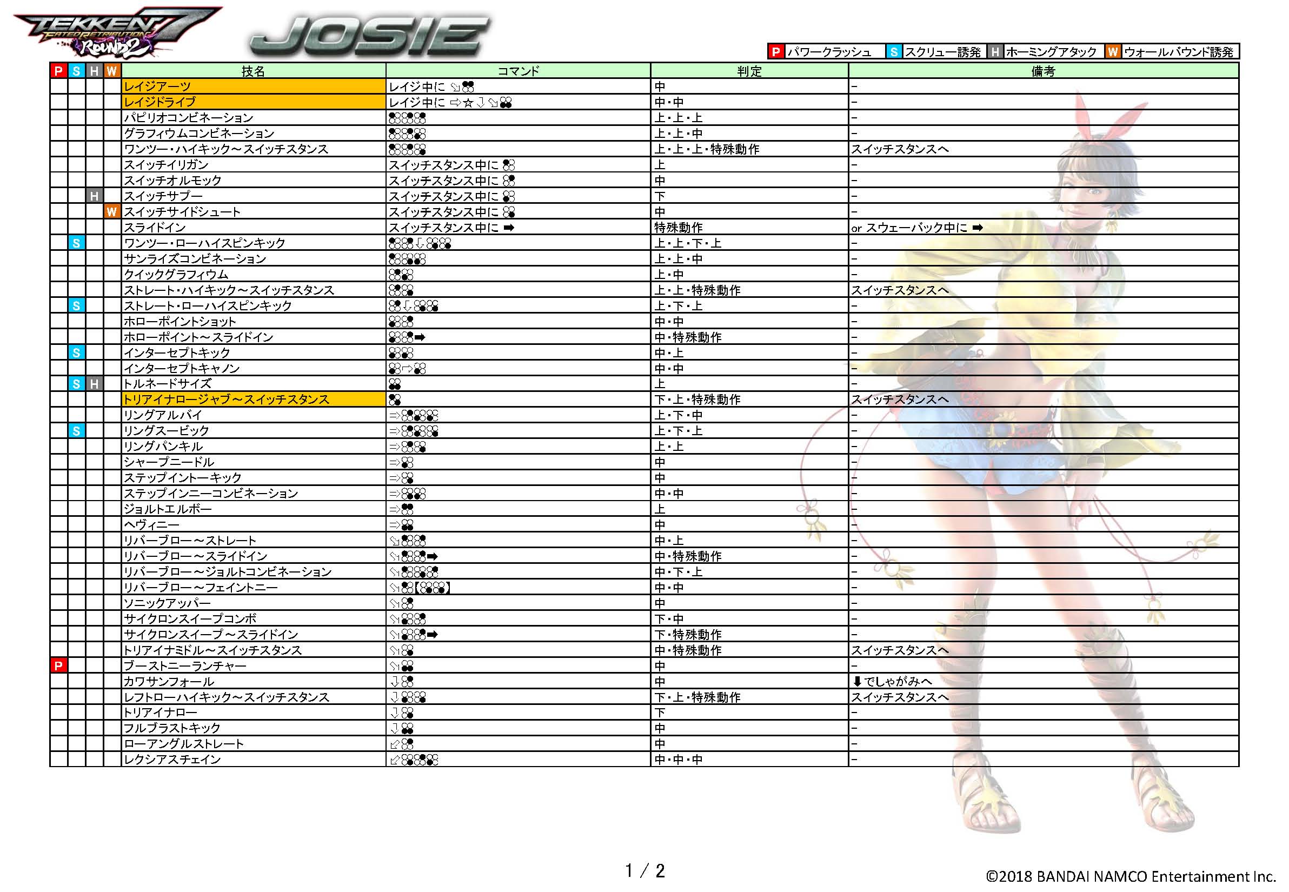The width and height of the screenshot is (1289, 892).
Task: Click the P icon in ブーストニーランチャー row
Action: click(x=58, y=665)
